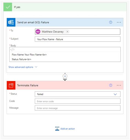Open help for Terminate: Failure action
130x140 pixels.
(x=111, y=85)
